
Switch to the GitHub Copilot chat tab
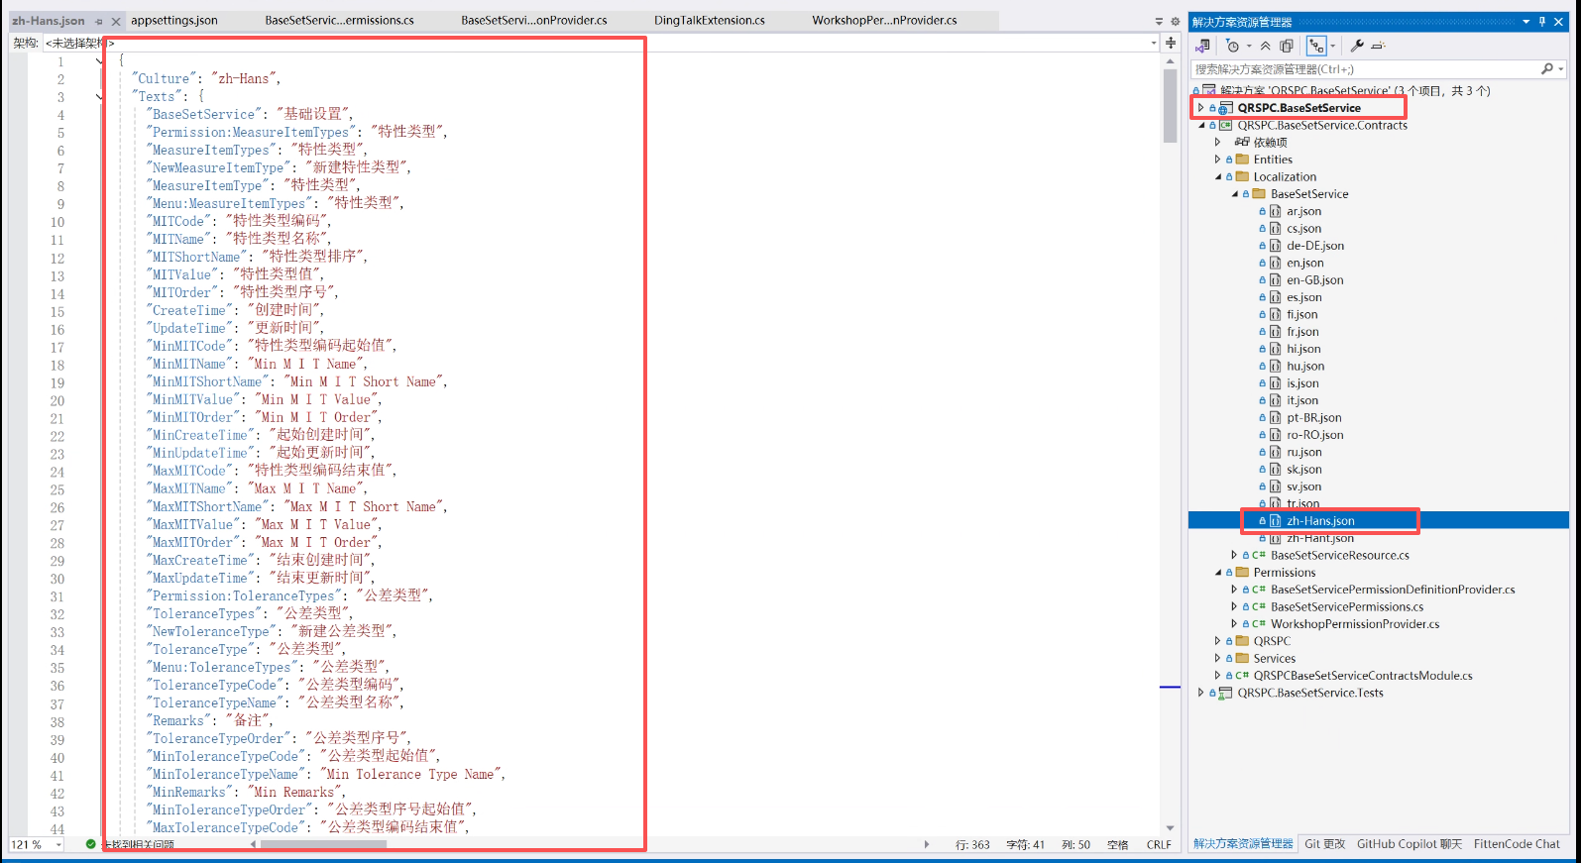click(1409, 844)
